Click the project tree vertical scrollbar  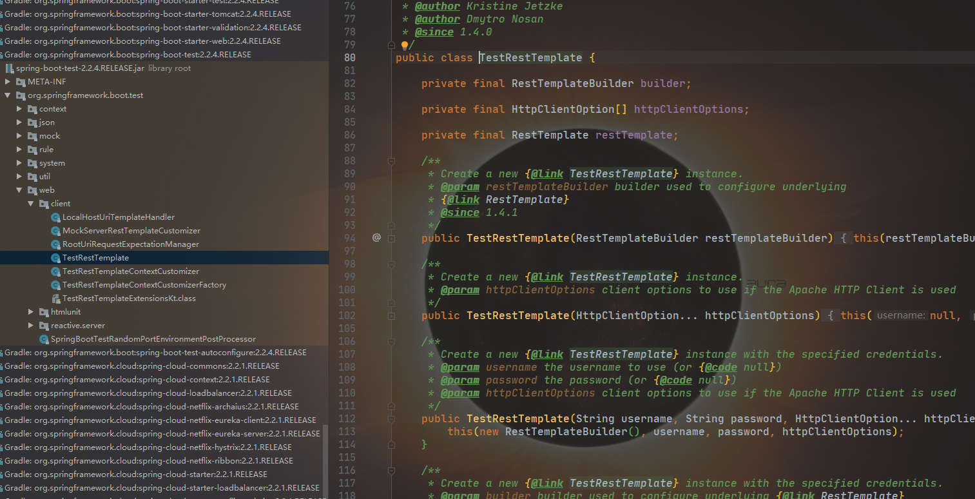coord(325,461)
